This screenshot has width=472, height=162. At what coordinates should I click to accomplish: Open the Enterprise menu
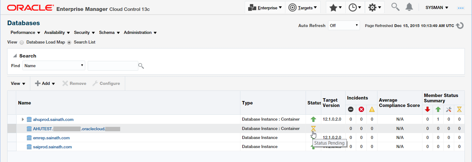265,7
